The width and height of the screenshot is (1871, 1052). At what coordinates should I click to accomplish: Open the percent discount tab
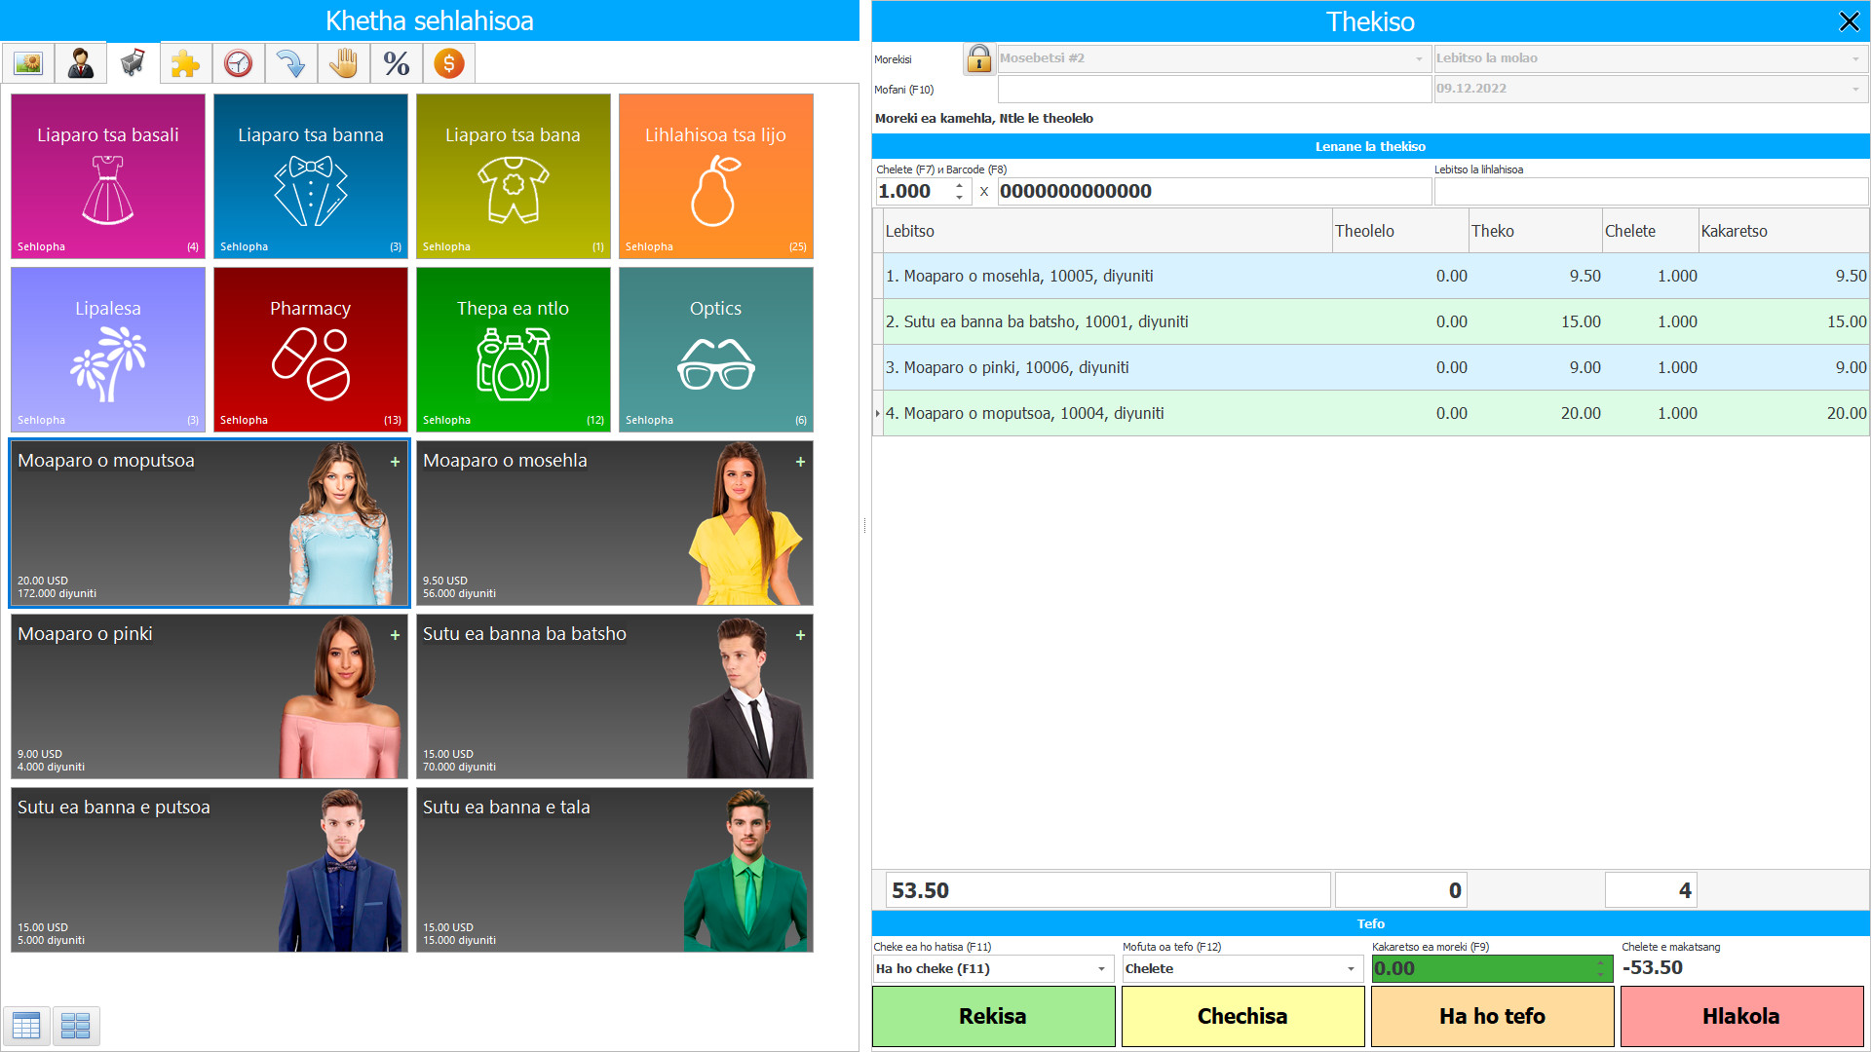396,64
